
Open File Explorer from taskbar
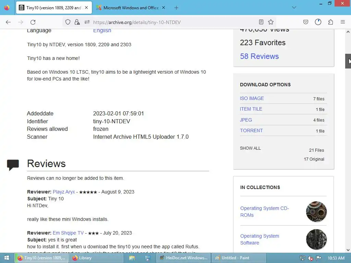132,258
